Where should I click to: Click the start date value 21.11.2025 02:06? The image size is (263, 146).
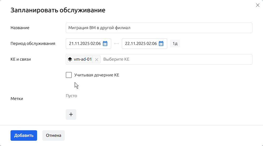click(85, 44)
